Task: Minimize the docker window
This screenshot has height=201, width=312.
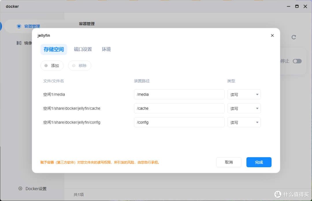Action: click(289, 6)
